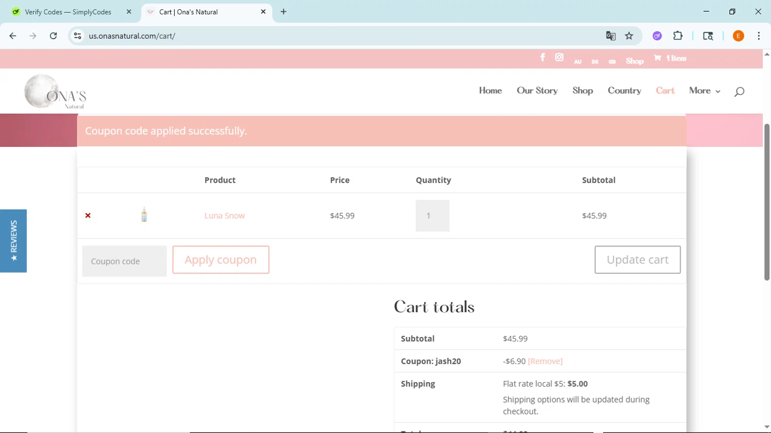The height and width of the screenshot is (433, 771).
Task: Open the Chrome three-dot menu
Action: (x=759, y=36)
